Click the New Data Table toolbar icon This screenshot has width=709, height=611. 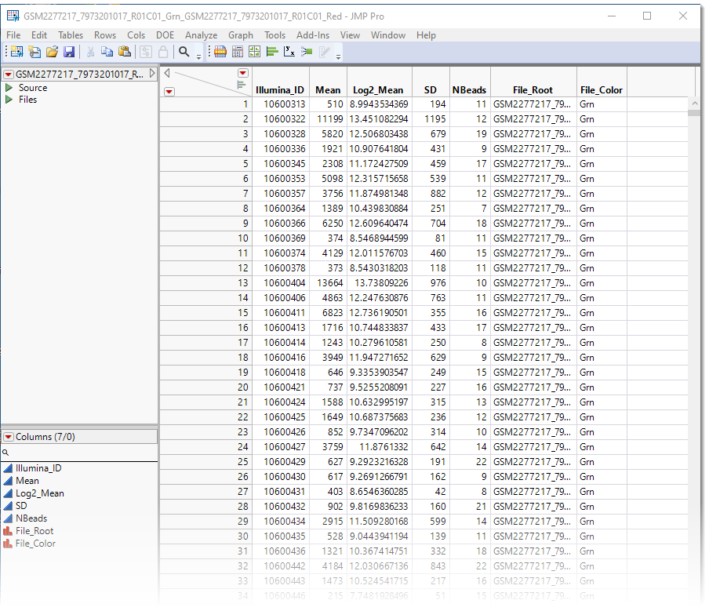15,52
